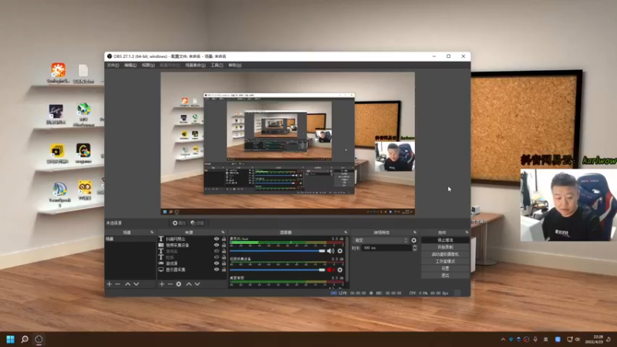Click audio mixer vertical scrollbar

[347, 260]
